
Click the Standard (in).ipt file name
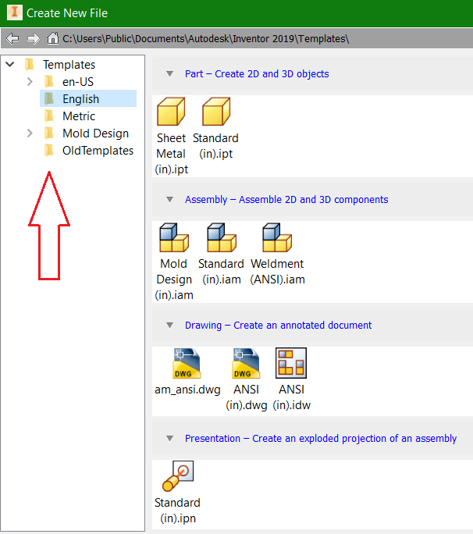216,146
